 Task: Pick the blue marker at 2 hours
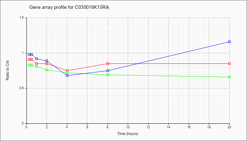(x=47, y=61)
